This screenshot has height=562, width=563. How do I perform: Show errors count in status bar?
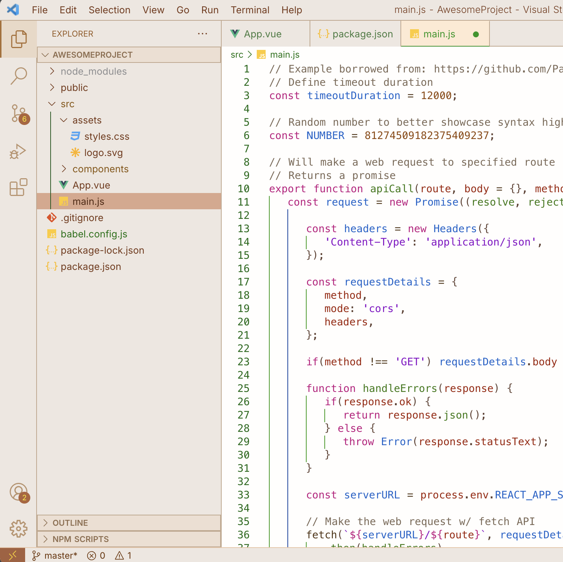[x=96, y=555]
